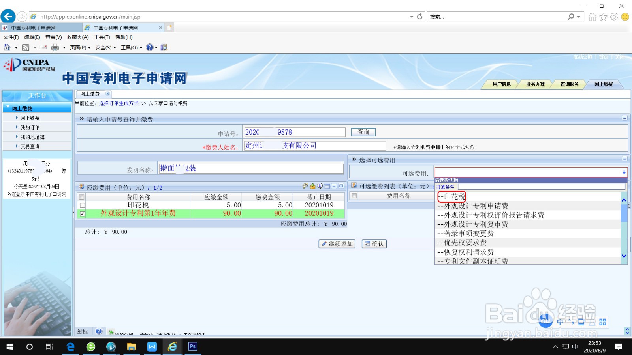This screenshot has height=355, width=632.
Task: Click the research book icon in the command bar
Action: [x=164, y=47]
